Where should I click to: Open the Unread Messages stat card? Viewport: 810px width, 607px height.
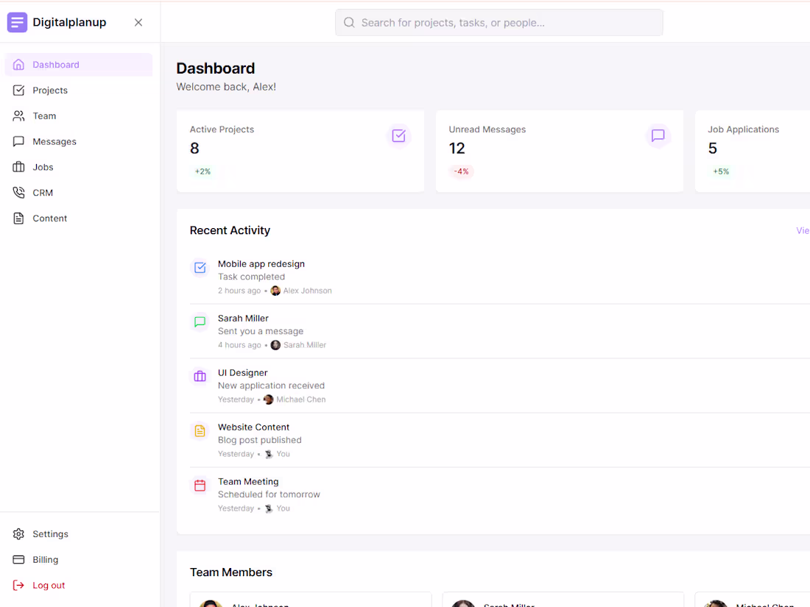(x=560, y=151)
